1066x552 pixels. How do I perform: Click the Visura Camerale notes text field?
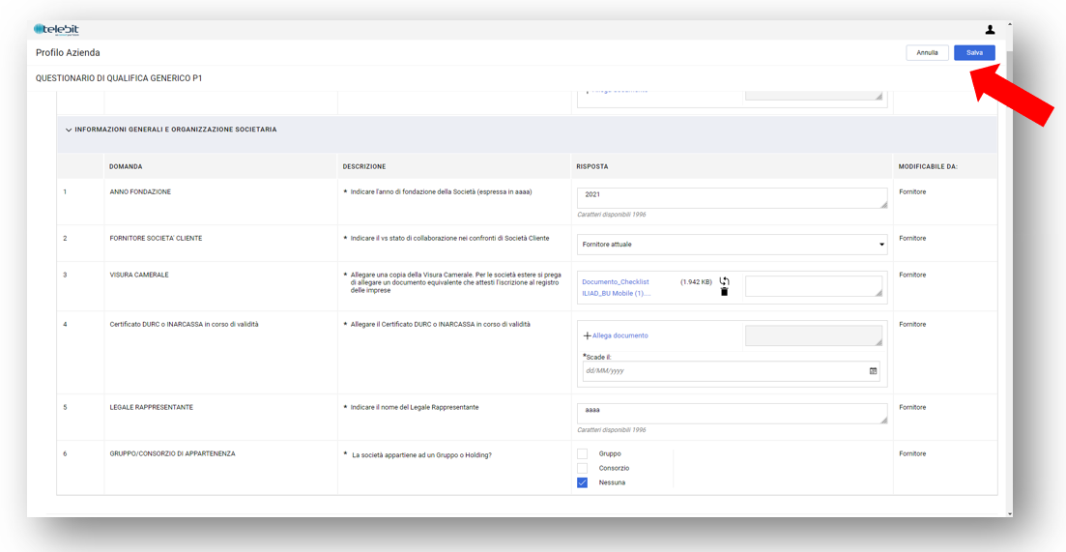click(x=813, y=286)
